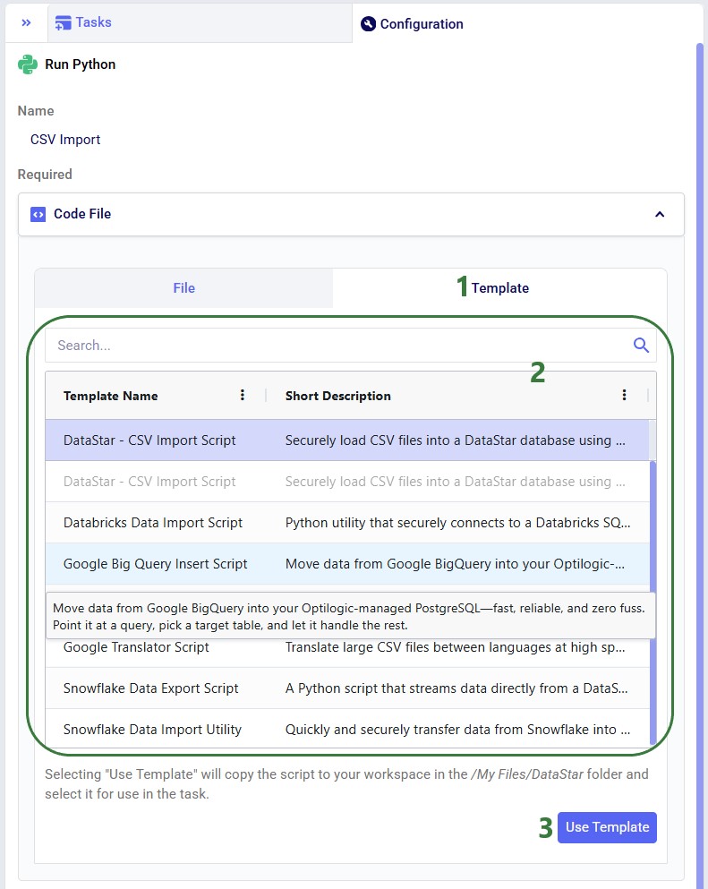Select greyed DataStar - CSV Import Script row

point(347,482)
